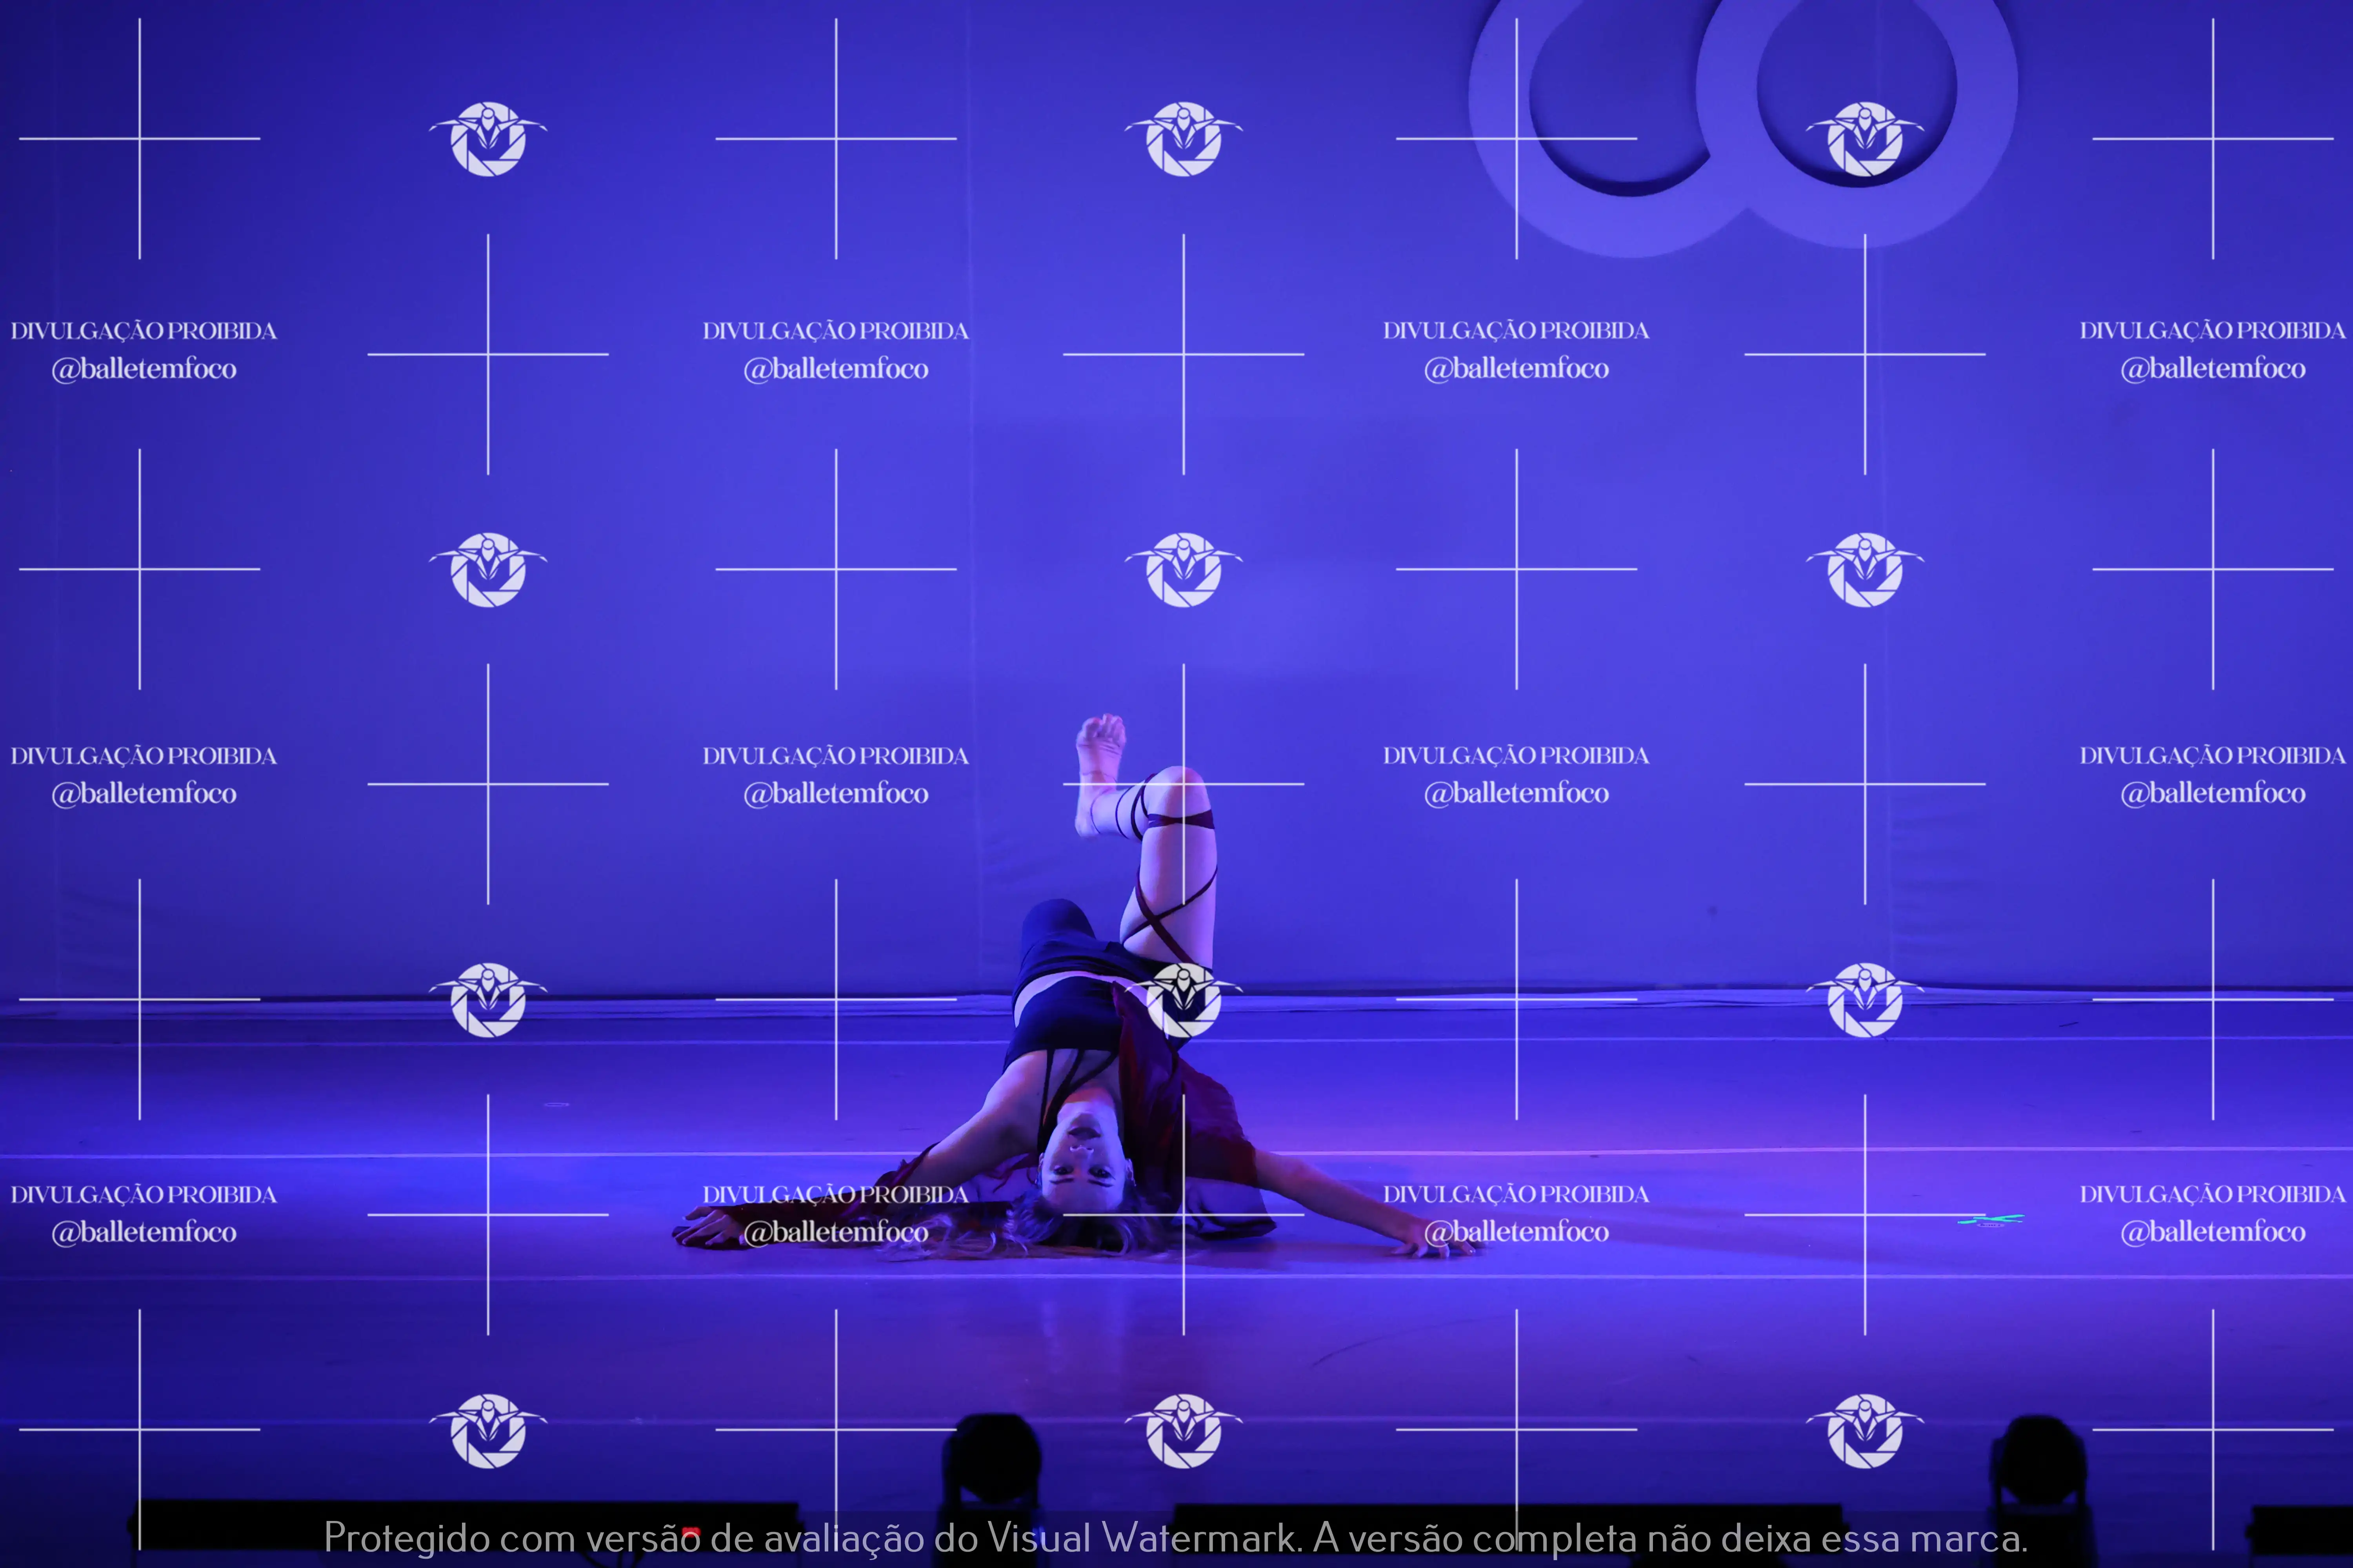Click the dancer's upside-down face
This screenshot has width=2353, height=1568.
click(x=1086, y=1155)
